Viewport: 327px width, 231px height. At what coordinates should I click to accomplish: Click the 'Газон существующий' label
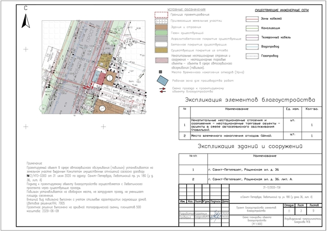click(x=187, y=33)
